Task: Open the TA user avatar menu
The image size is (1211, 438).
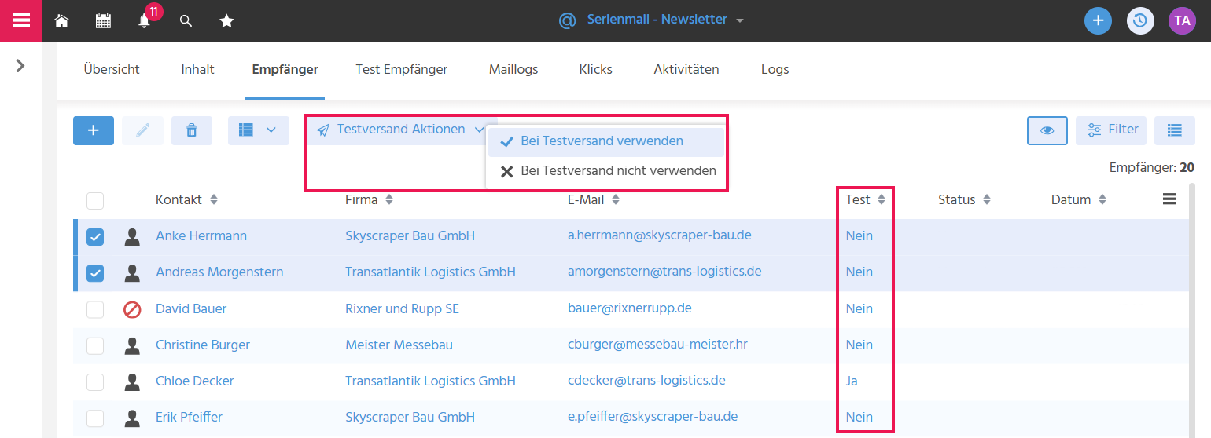Action: point(1182,20)
